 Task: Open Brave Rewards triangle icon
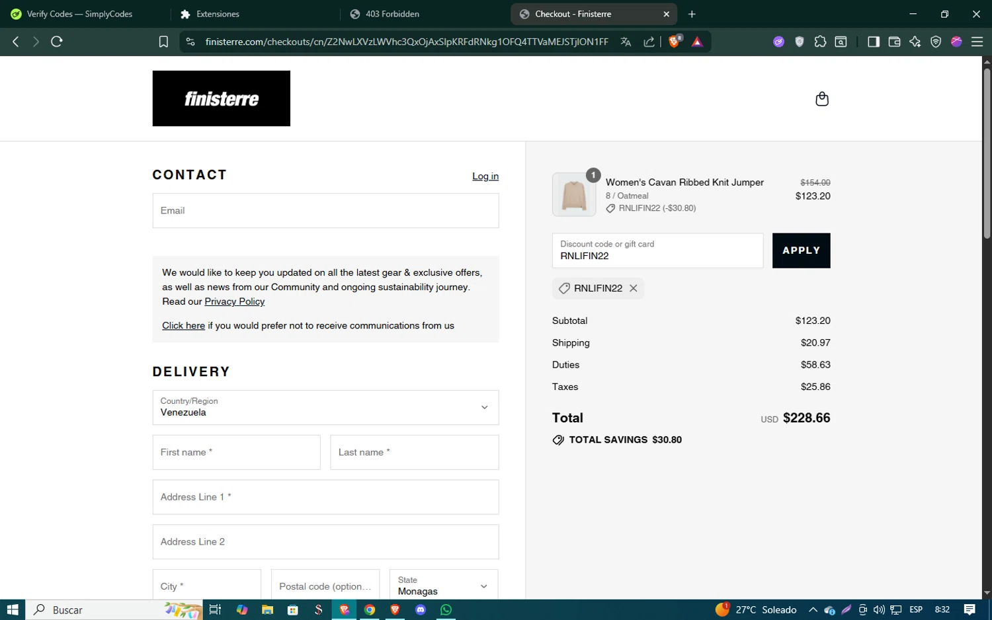pyautogui.click(x=697, y=42)
